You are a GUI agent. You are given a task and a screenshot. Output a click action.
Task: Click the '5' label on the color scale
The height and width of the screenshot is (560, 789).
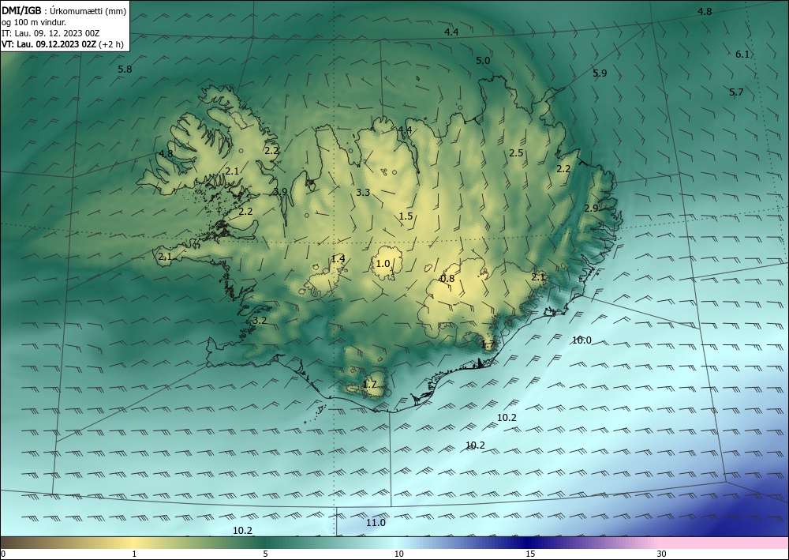tap(265, 554)
